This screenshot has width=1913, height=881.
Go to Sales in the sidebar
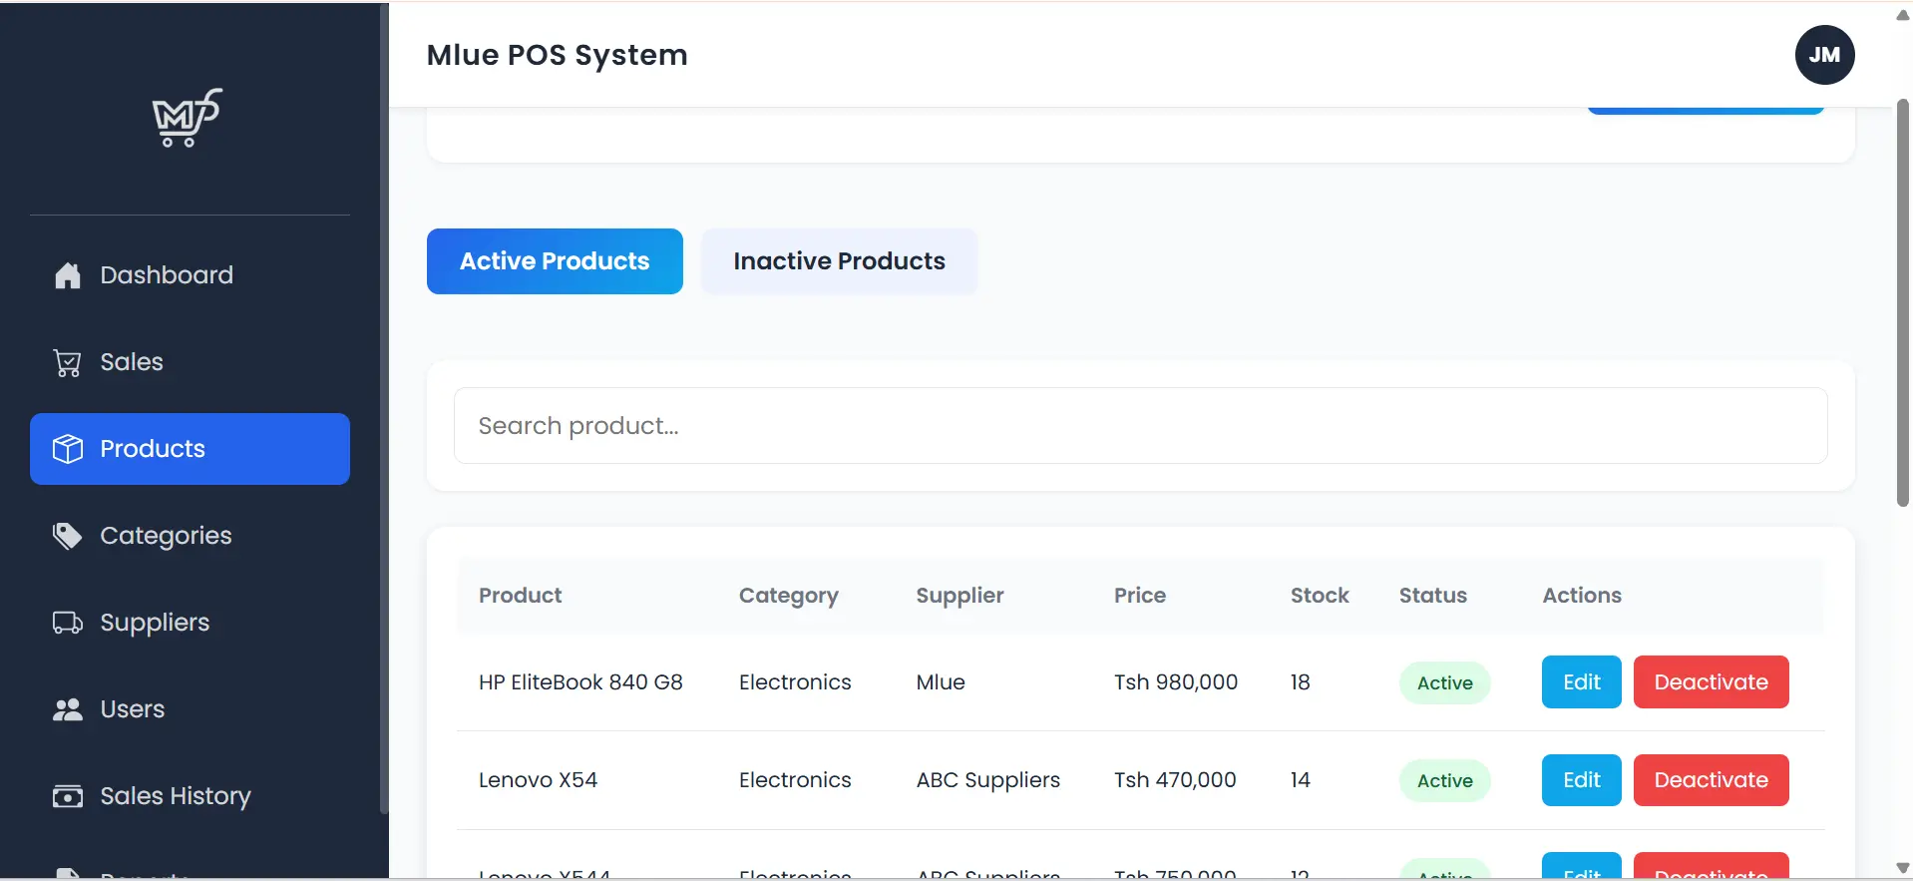(190, 362)
